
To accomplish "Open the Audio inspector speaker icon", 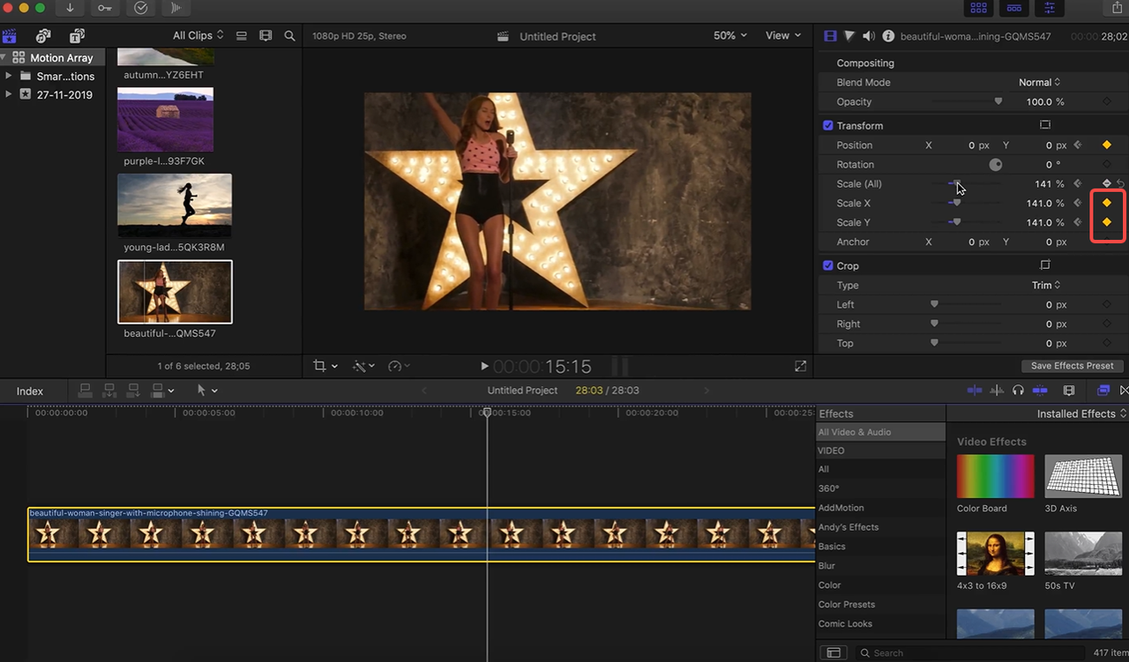I will pos(869,36).
